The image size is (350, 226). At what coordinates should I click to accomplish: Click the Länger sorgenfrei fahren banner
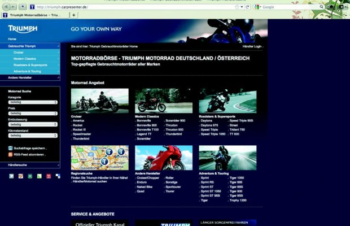228,223
